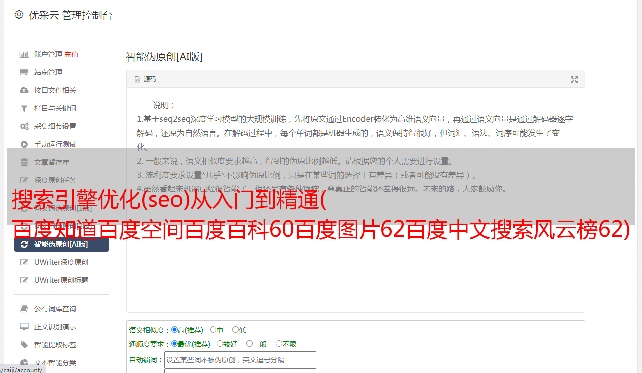This screenshot has width=642, height=373.
Task: Click the 站点管理 server icon
Action: (24, 72)
